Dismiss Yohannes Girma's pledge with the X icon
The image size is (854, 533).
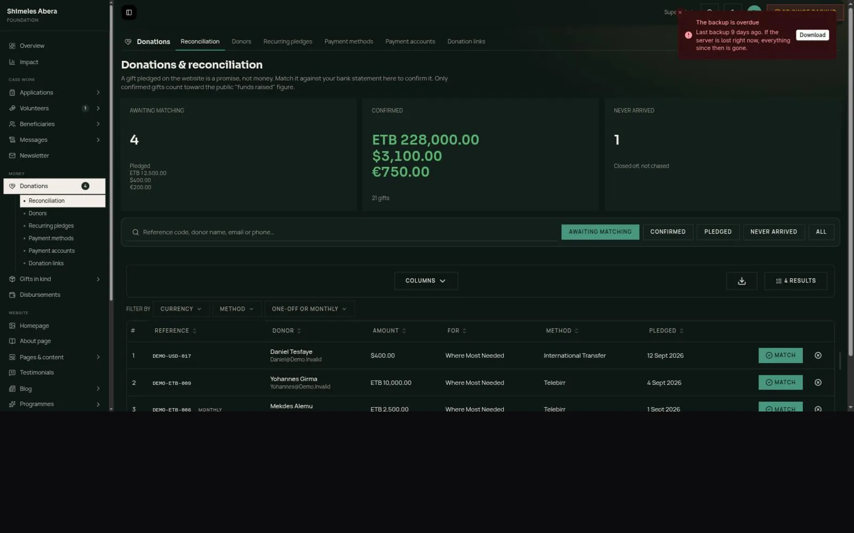pos(818,383)
